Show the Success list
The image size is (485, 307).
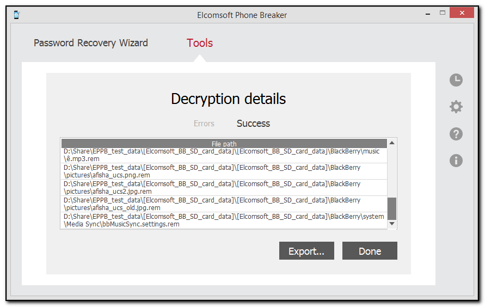pos(253,124)
